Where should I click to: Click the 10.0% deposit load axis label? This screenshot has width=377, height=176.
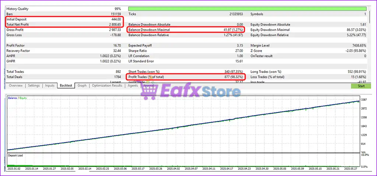(365, 155)
